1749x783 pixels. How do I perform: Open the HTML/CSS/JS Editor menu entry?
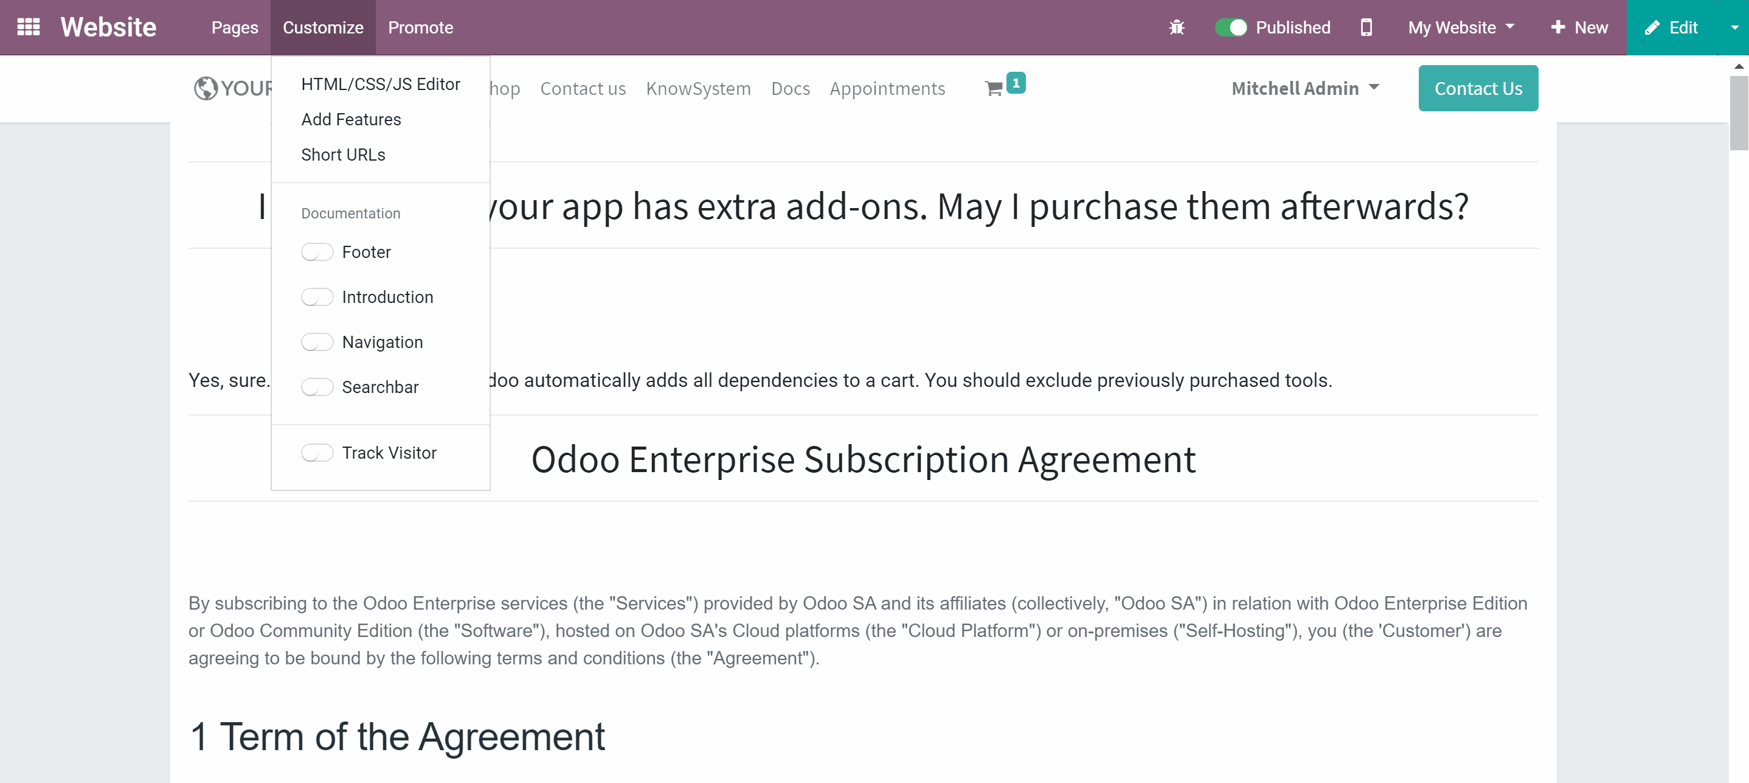coord(380,84)
